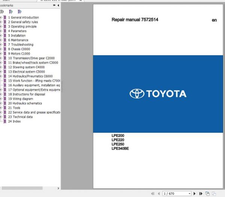225x197 pixels.
Task: Click the LPE340BE model text on page
Action: (120, 149)
